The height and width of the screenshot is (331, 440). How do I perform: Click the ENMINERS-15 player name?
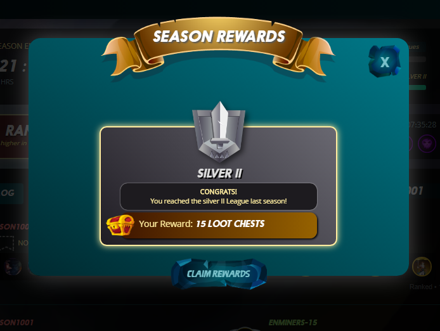pyautogui.click(x=293, y=323)
